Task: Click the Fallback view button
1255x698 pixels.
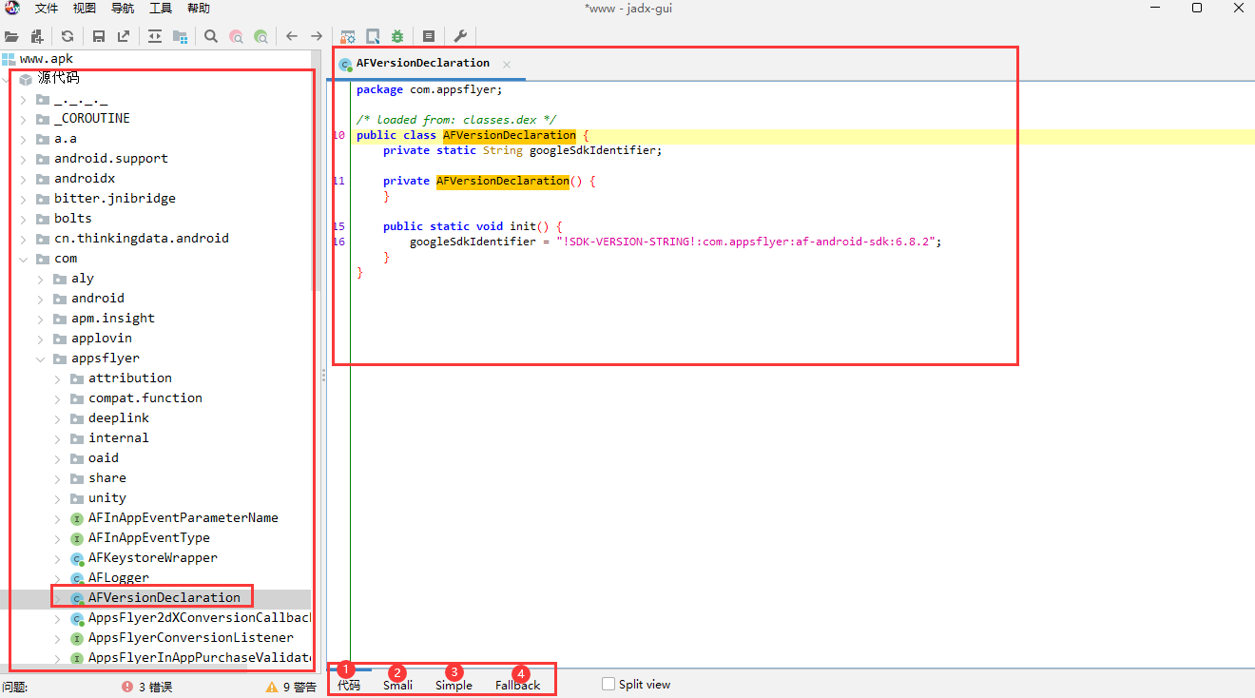Action: pos(517,684)
